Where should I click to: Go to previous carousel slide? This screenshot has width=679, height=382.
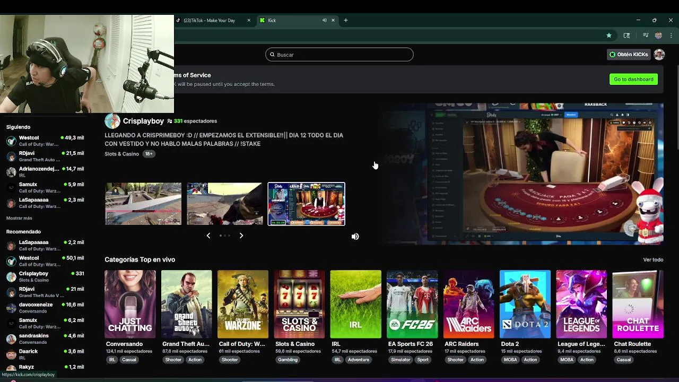tap(208, 236)
